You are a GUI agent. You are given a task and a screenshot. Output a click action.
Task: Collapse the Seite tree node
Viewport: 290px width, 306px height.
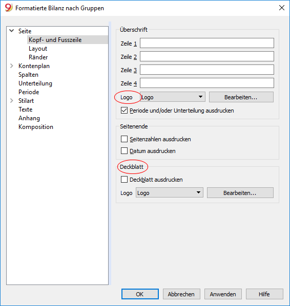[x=12, y=31]
